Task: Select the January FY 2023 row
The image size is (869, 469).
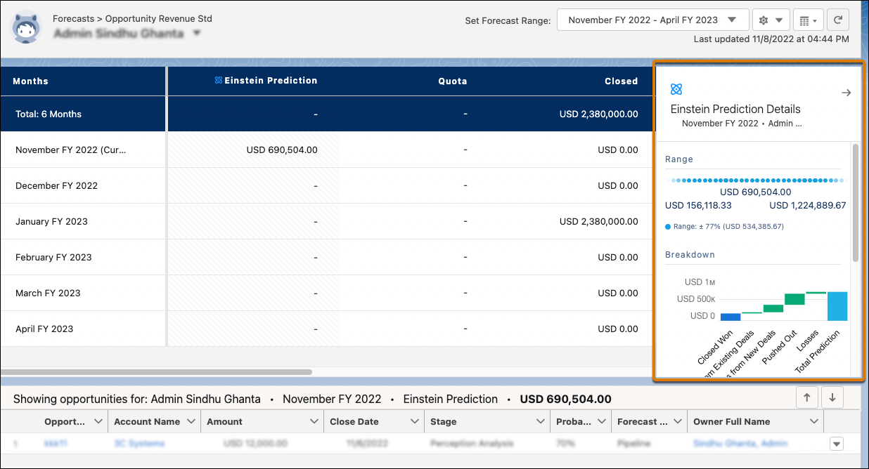Action: (51, 221)
